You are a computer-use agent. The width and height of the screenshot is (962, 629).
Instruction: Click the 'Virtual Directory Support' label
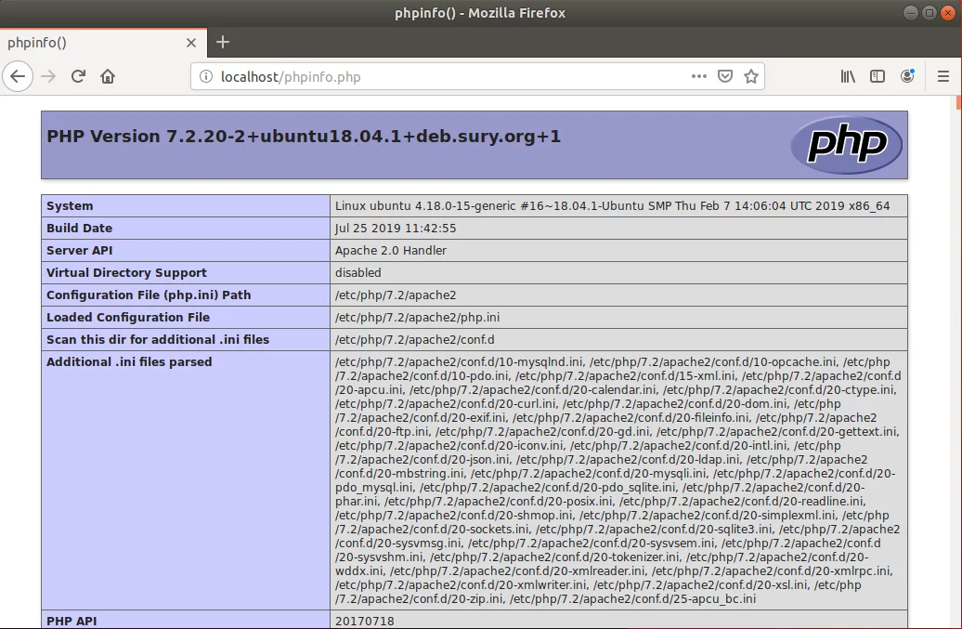(126, 272)
